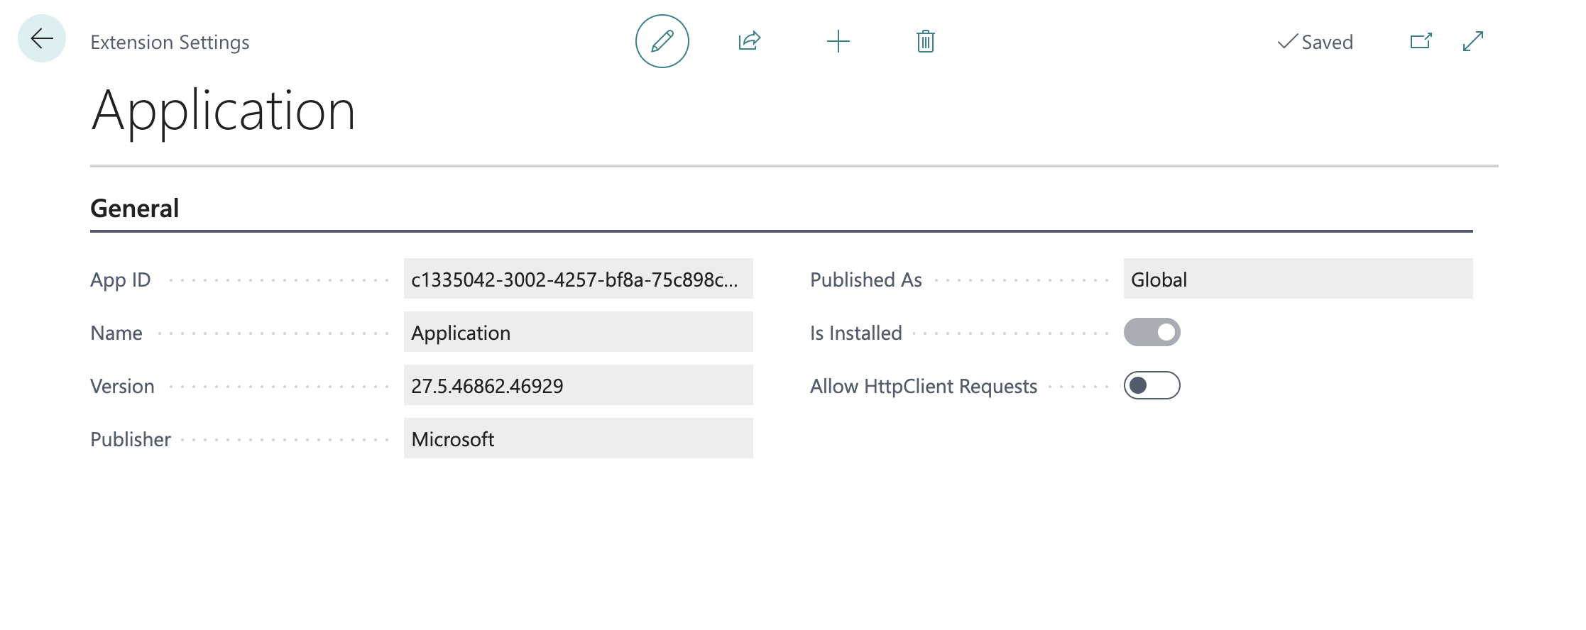This screenshot has height=630, width=1586.
Task: Click the Allow HttpClient Requests label
Action: [924, 386]
